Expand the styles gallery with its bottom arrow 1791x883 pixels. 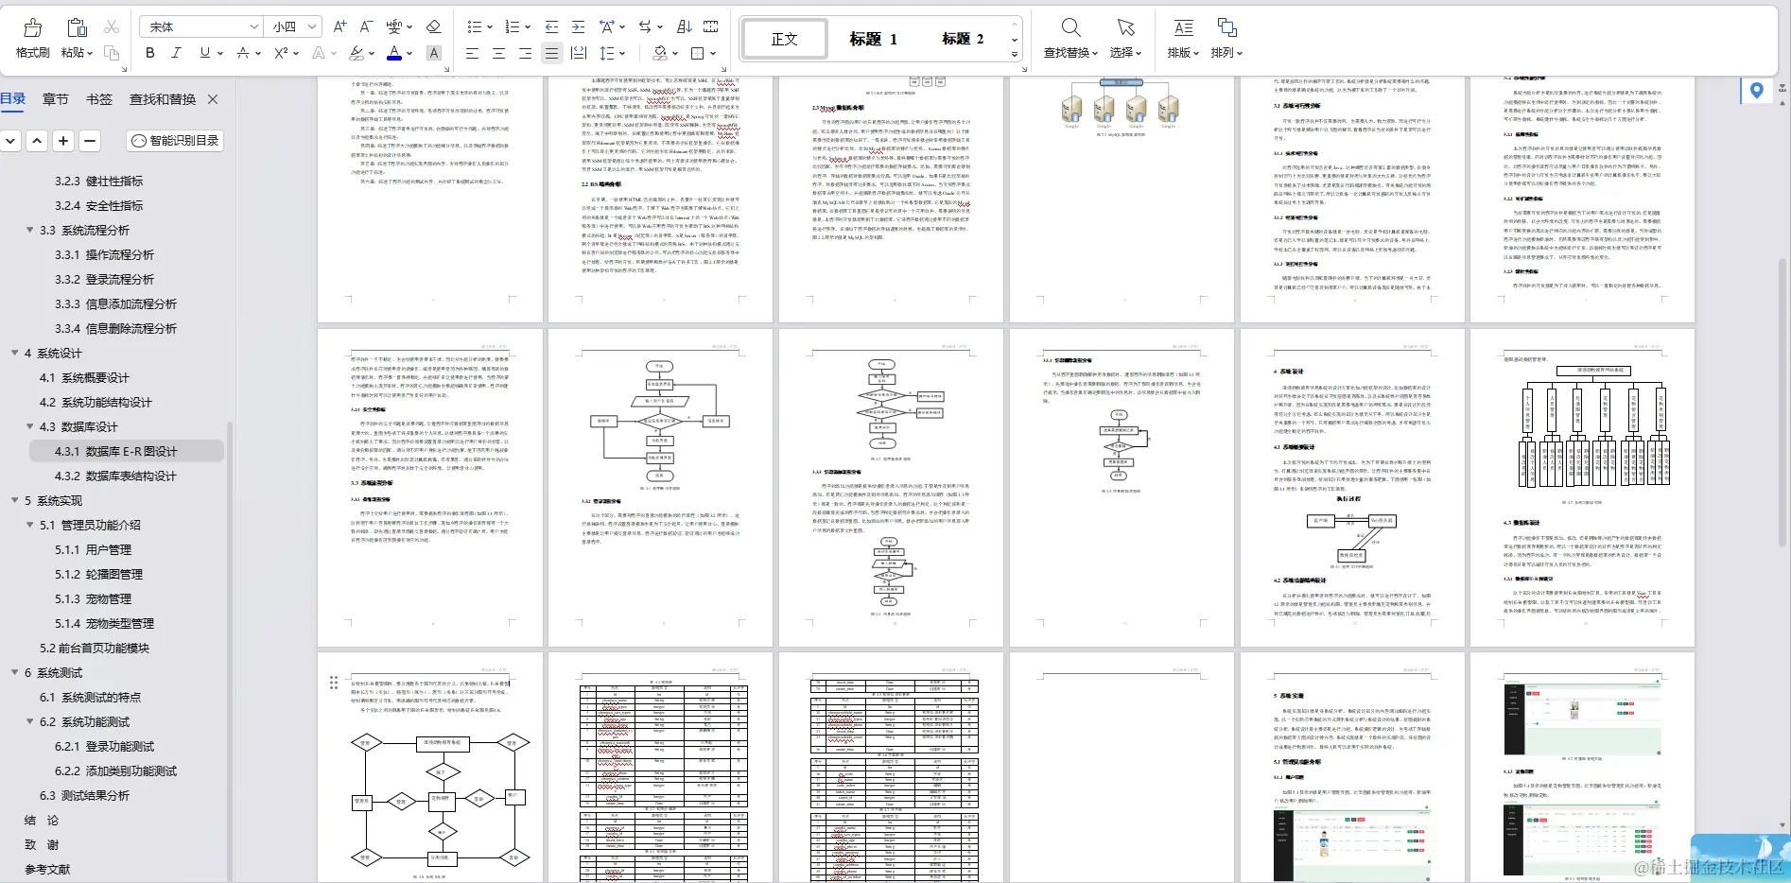coord(1014,55)
